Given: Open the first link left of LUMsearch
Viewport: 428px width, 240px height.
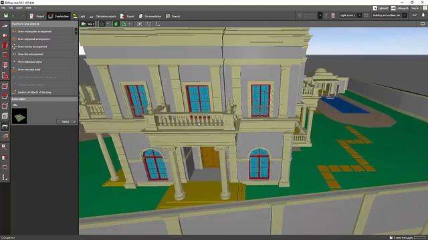Looking at the screenshot, I should [x=381, y=9].
